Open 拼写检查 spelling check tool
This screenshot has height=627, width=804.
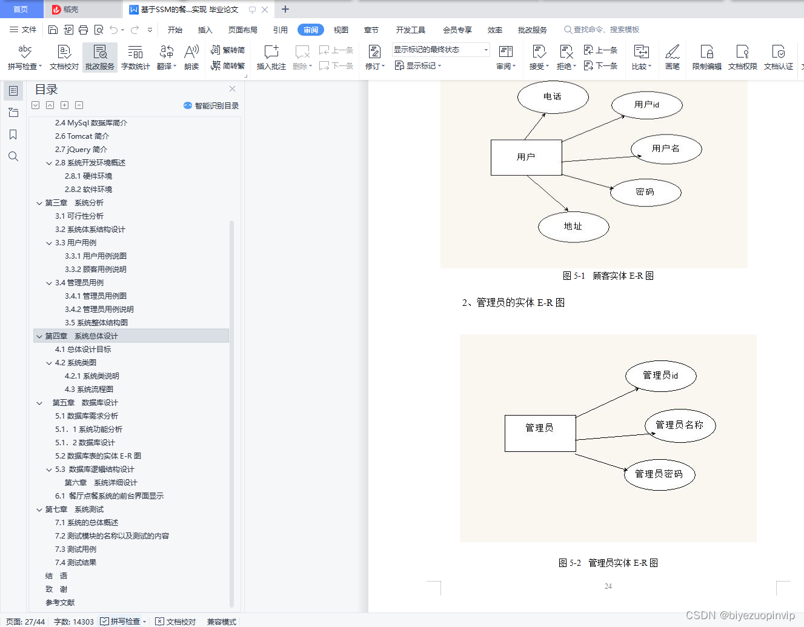pos(25,58)
